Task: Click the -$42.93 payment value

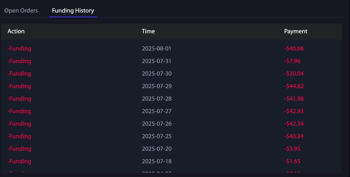Action: [294, 111]
